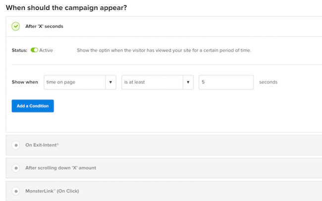Click the 'Show when' label
322x201 pixels.
coord(25,82)
